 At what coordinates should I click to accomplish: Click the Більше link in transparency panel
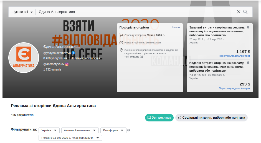(176, 27)
